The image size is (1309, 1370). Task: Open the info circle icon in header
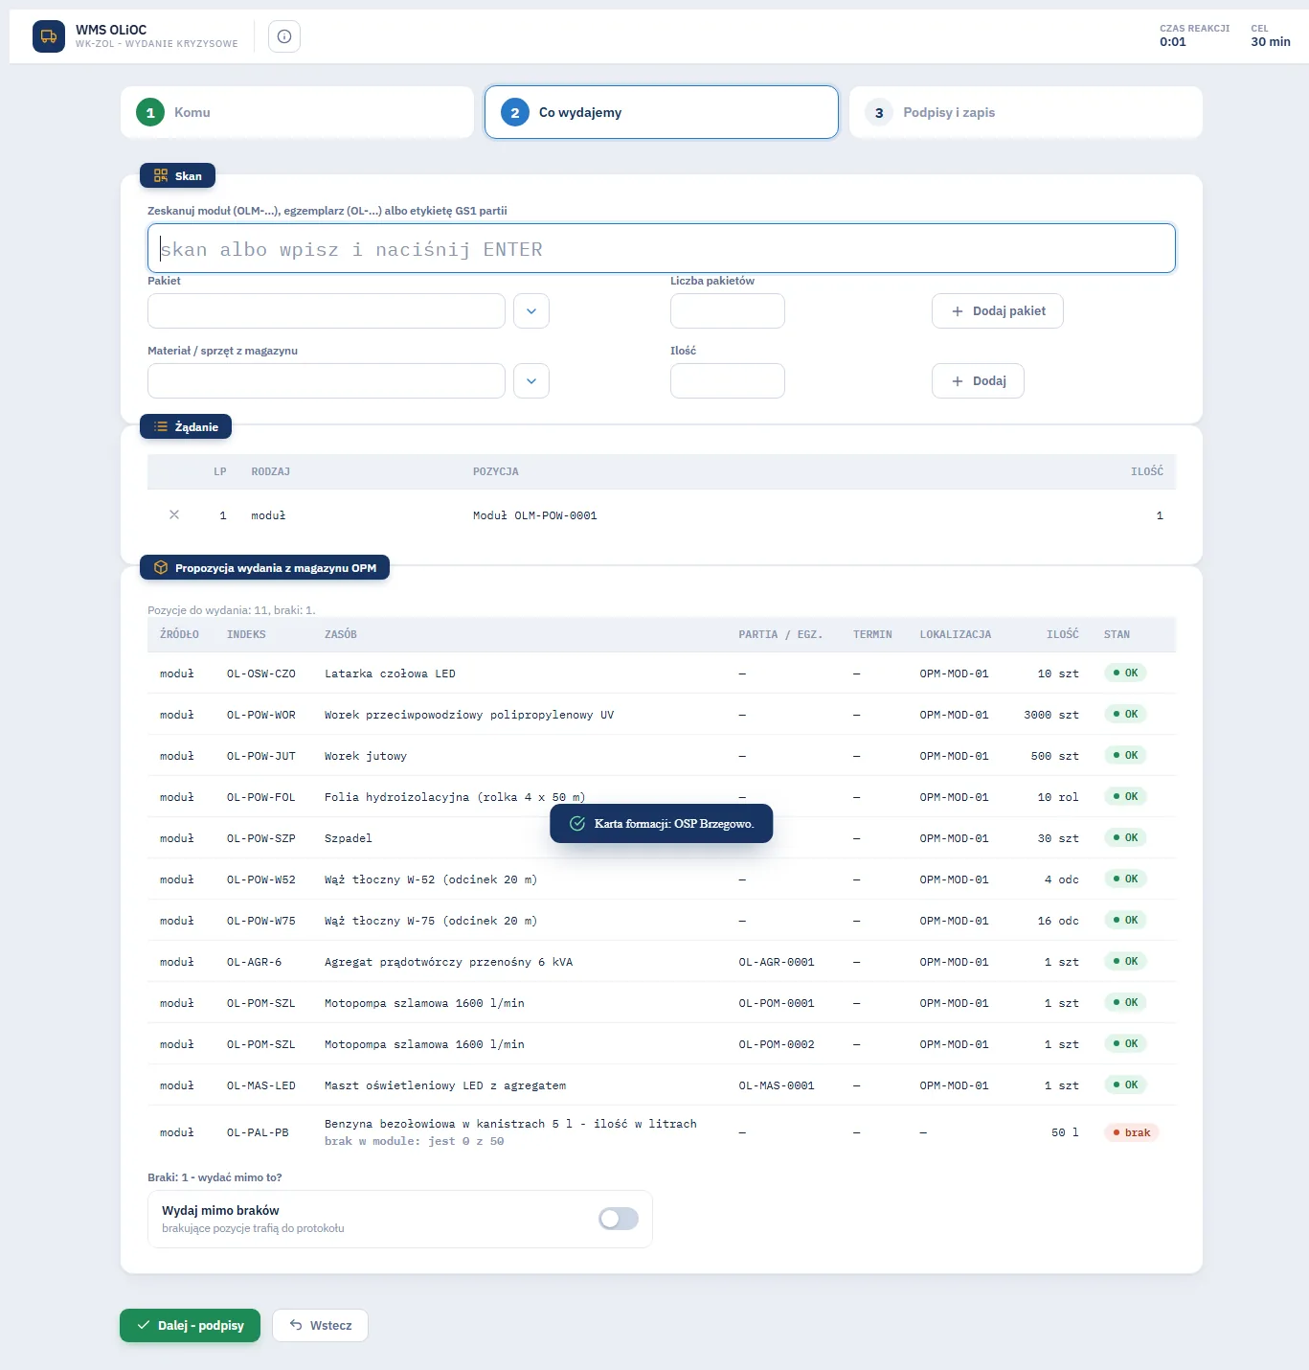[284, 36]
